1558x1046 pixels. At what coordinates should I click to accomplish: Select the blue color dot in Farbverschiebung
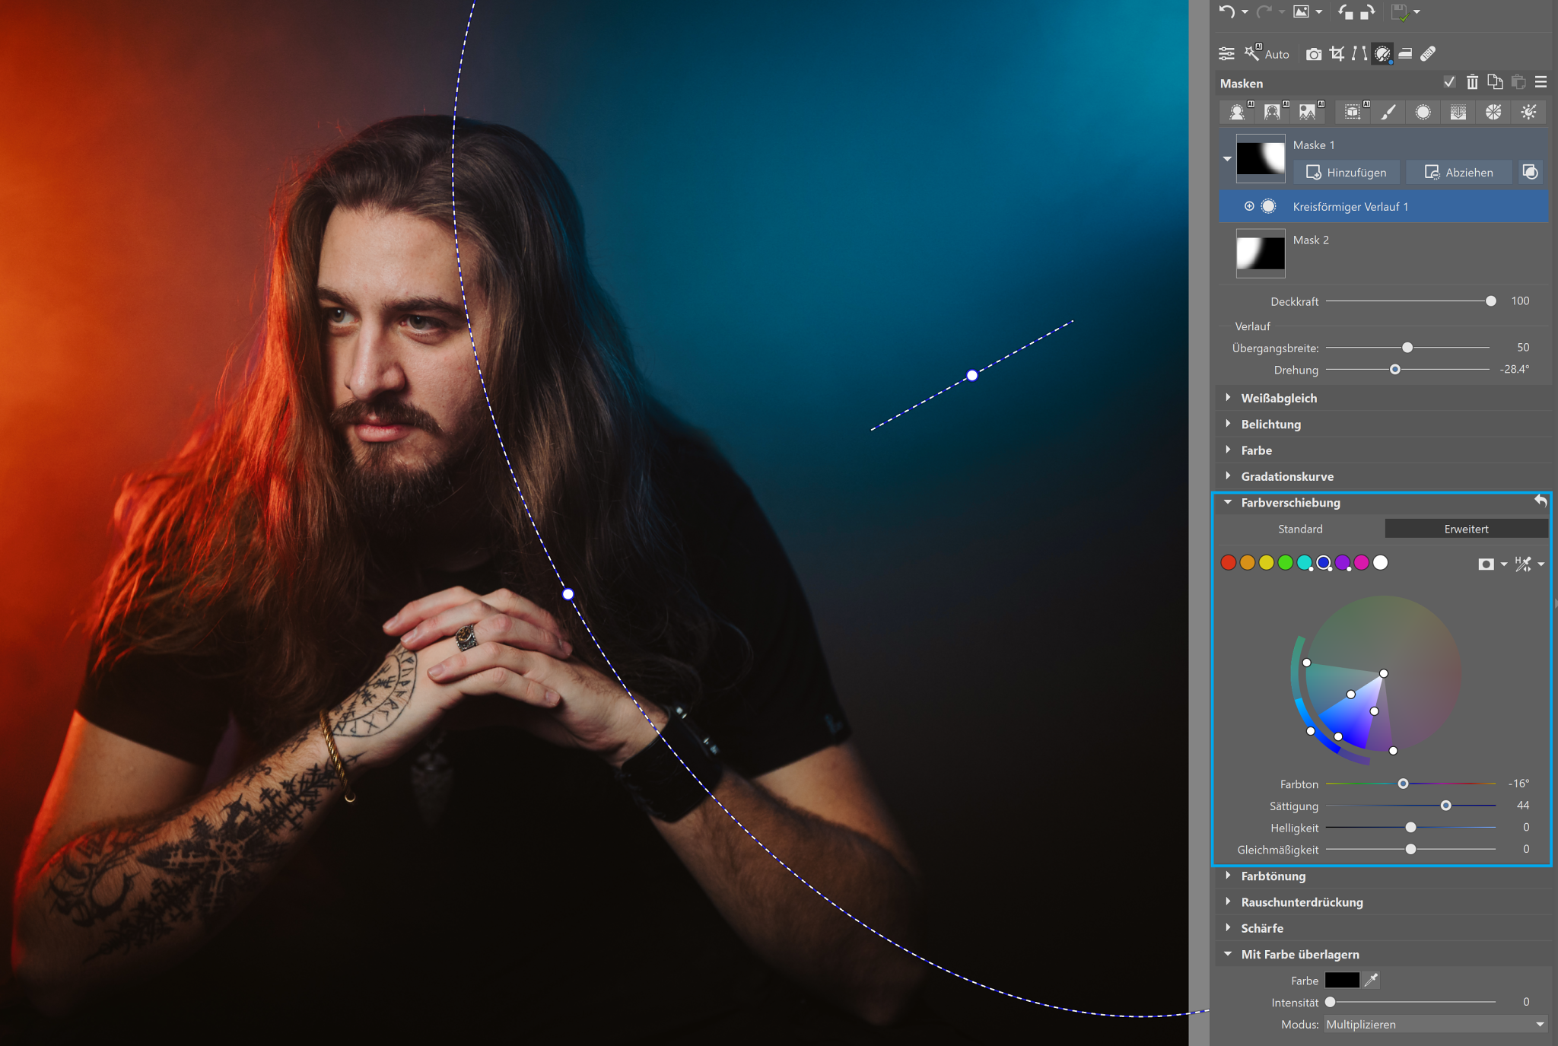tap(1324, 562)
